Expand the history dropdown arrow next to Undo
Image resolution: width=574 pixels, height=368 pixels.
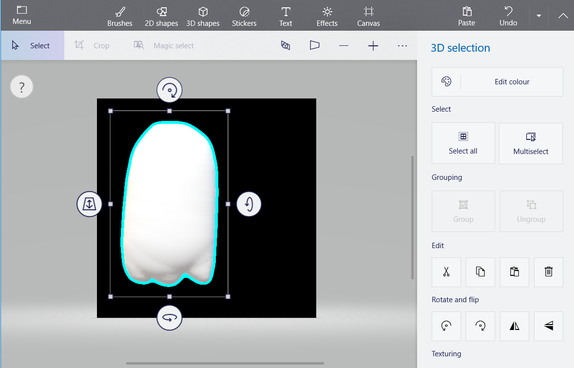(539, 16)
